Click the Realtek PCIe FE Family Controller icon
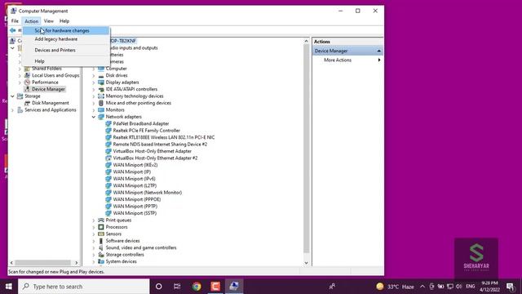Screen dimensions: 522x294 (x=108, y=131)
